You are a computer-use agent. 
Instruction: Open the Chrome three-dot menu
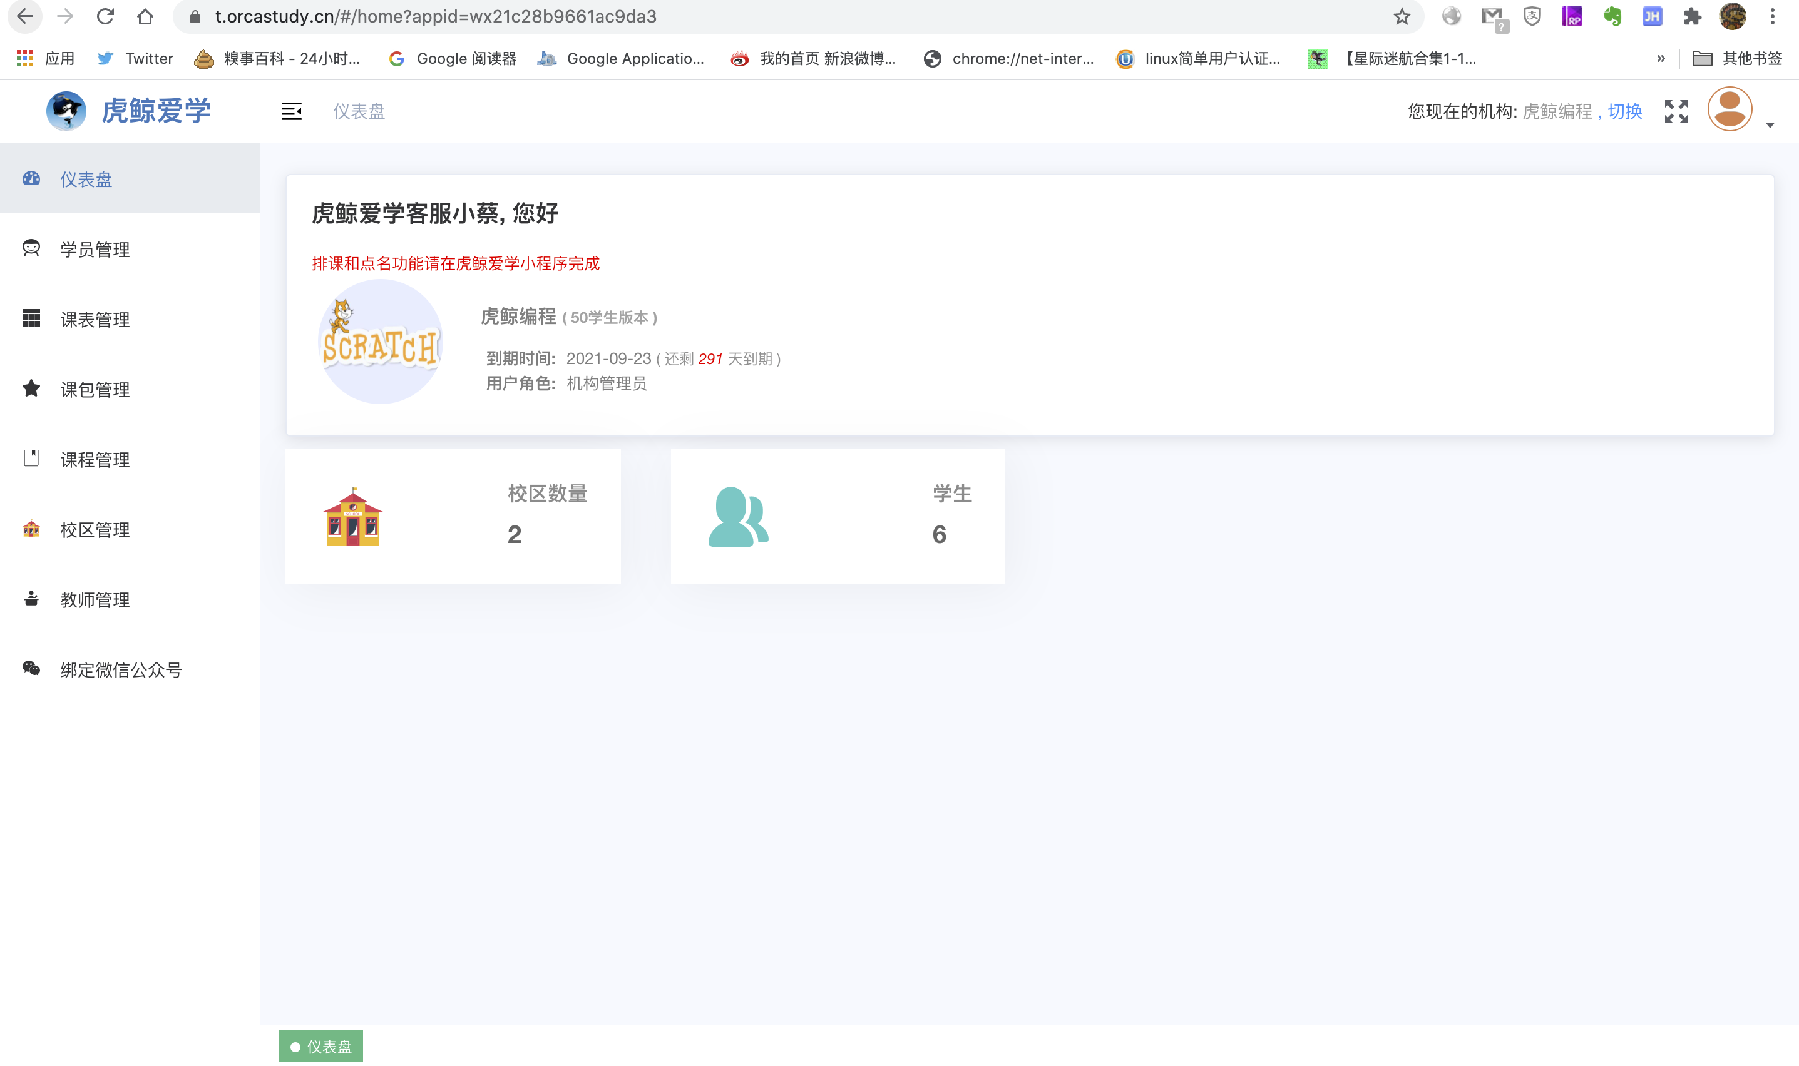click(1773, 16)
